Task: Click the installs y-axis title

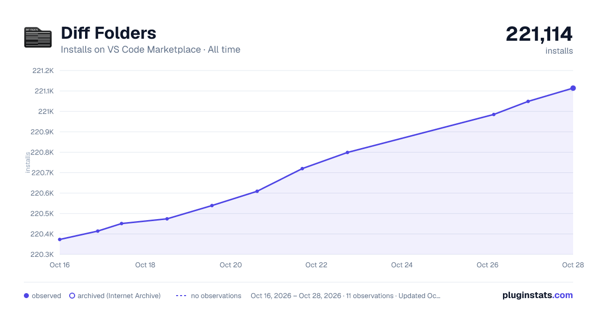Action: tap(28, 162)
